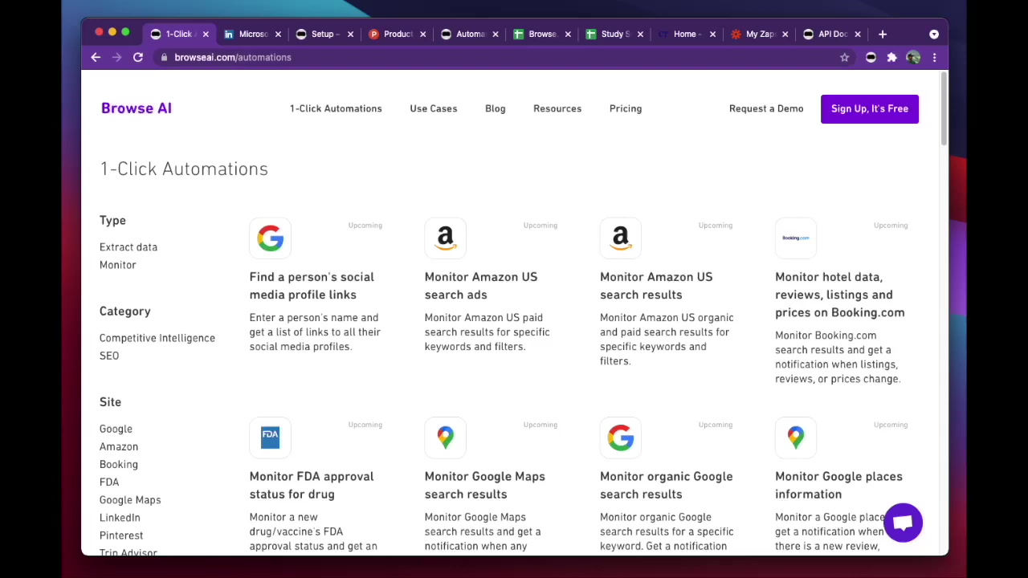Filter by Extract data type
The height and width of the screenshot is (578, 1028).
point(128,247)
